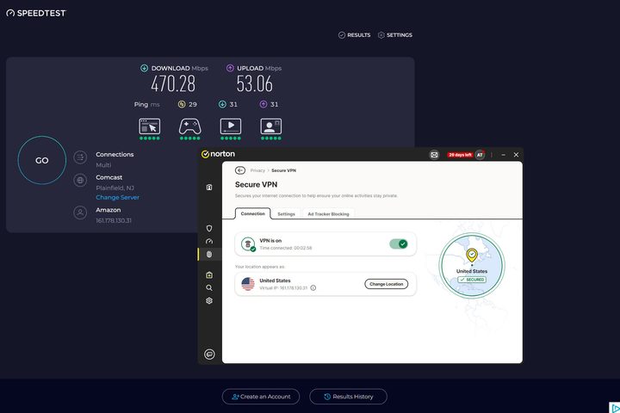Screen dimensions: 620x413
Task: Open the Norton identity sidebar icon
Action: tap(209, 275)
